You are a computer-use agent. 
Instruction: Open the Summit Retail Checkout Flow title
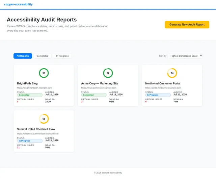36,129
